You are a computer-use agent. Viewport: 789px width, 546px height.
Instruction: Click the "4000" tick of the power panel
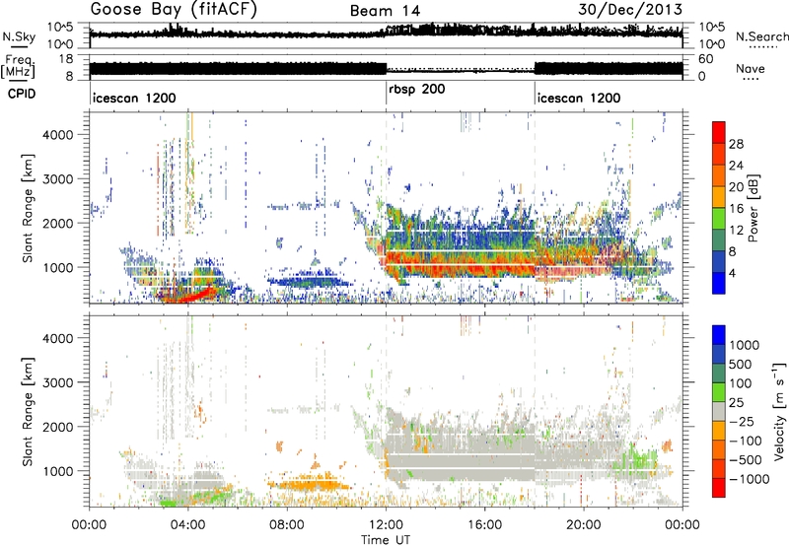pyautogui.click(x=57, y=135)
